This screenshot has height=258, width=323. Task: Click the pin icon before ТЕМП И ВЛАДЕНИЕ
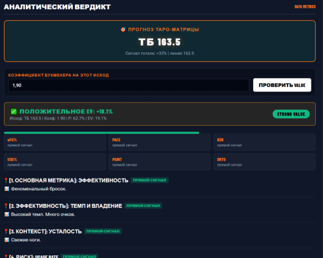[6, 206]
